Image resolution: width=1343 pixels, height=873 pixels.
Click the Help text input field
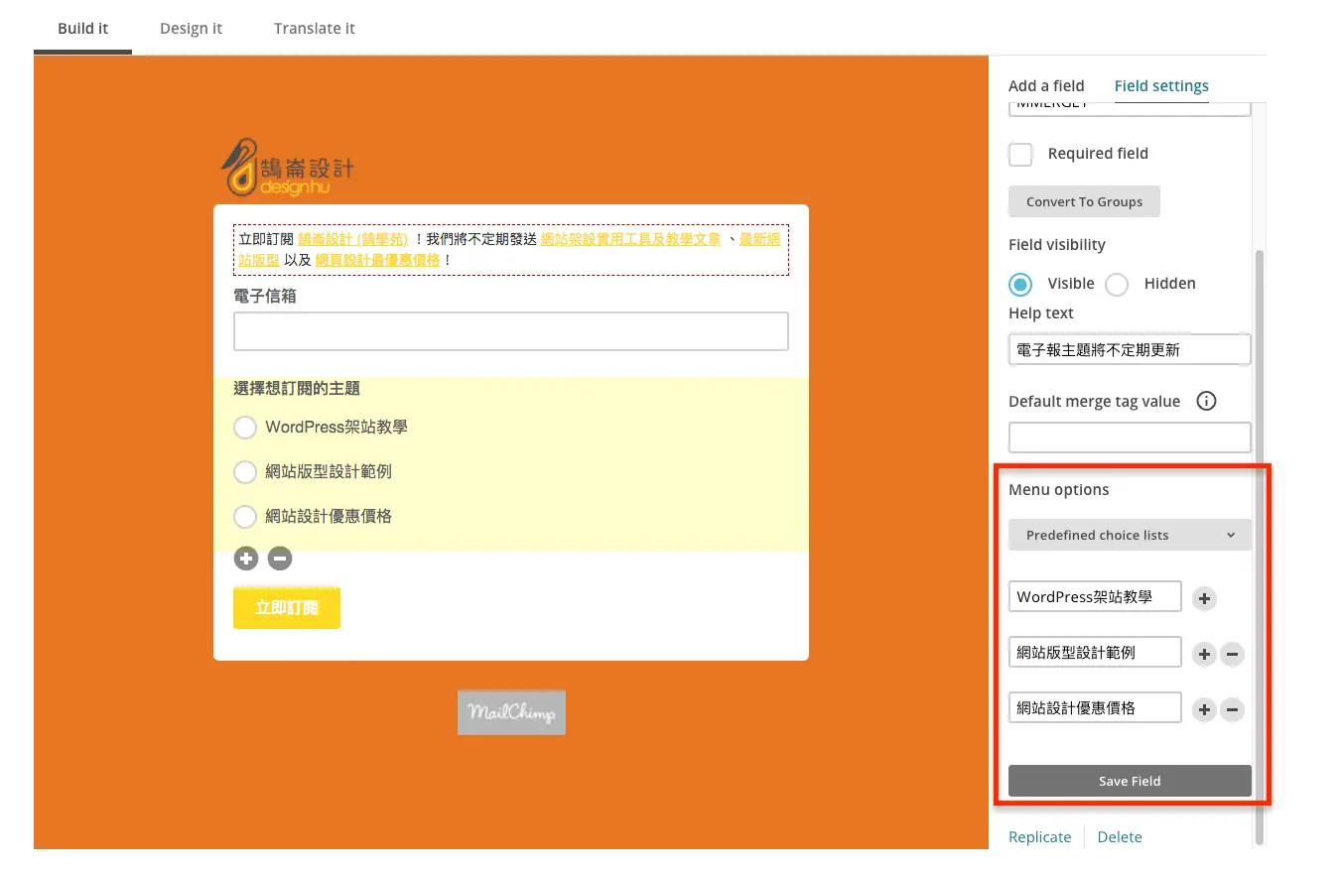pos(1130,349)
